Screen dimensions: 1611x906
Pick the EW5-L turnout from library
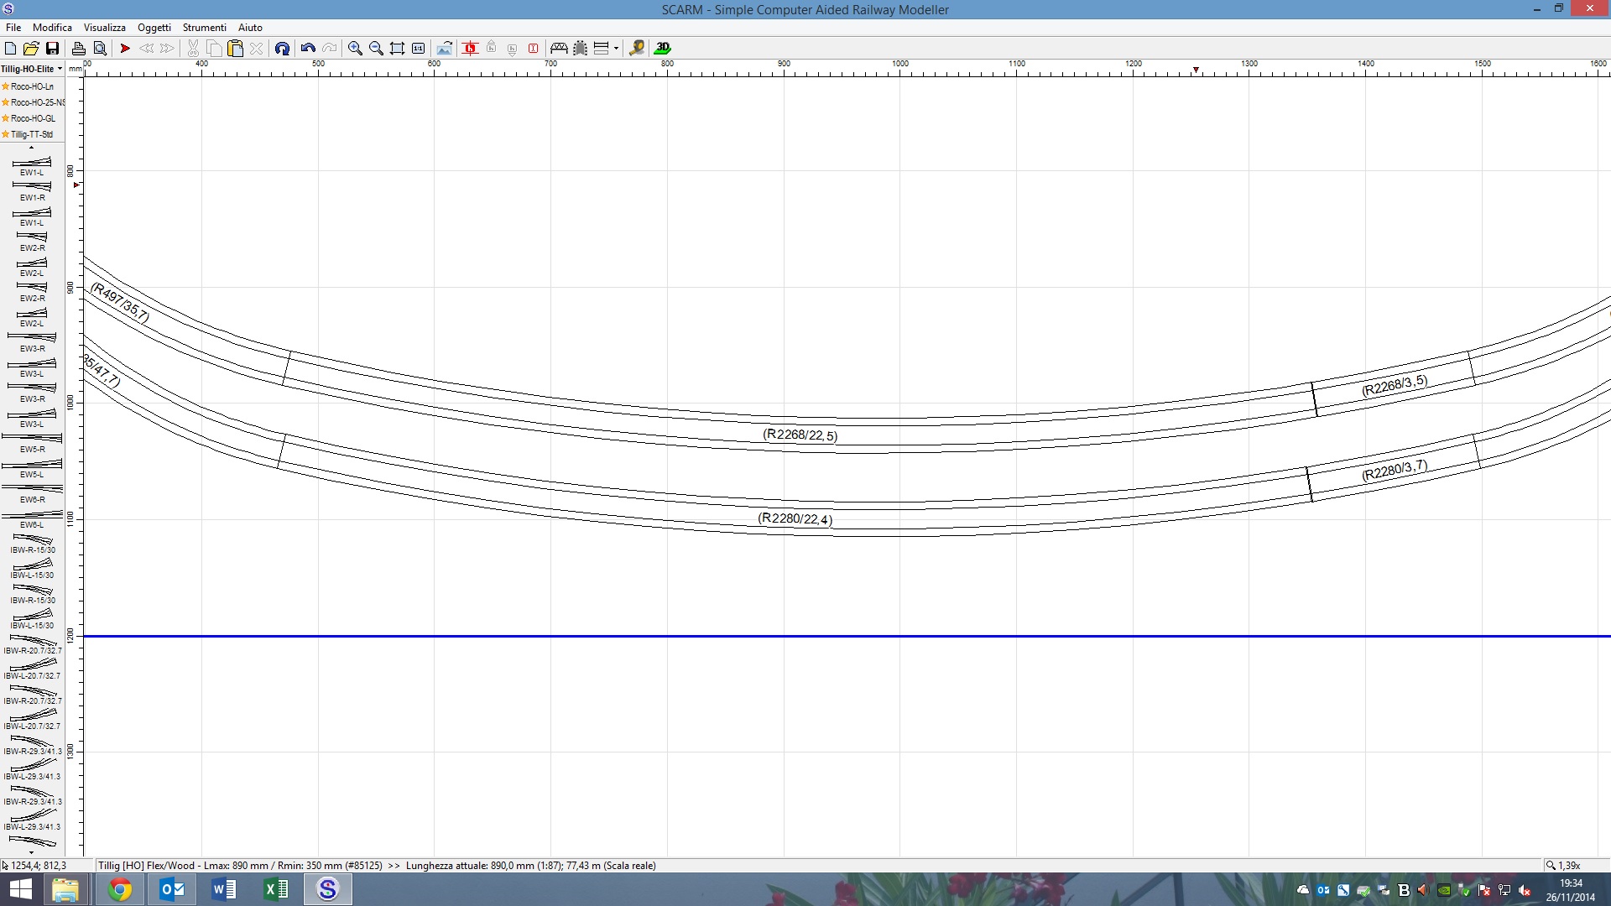pos(32,467)
